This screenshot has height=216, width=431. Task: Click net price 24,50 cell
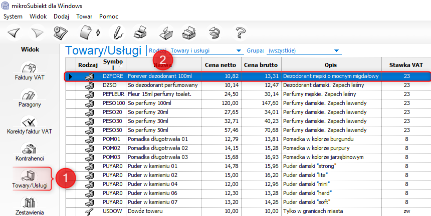[221, 94]
